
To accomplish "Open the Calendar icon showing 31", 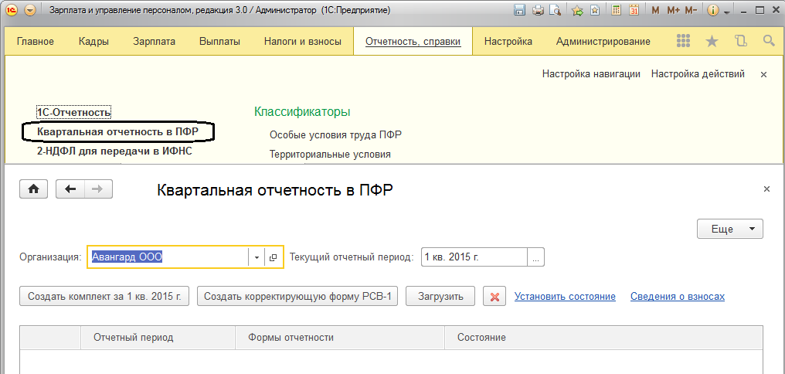I will tap(634, 10).
